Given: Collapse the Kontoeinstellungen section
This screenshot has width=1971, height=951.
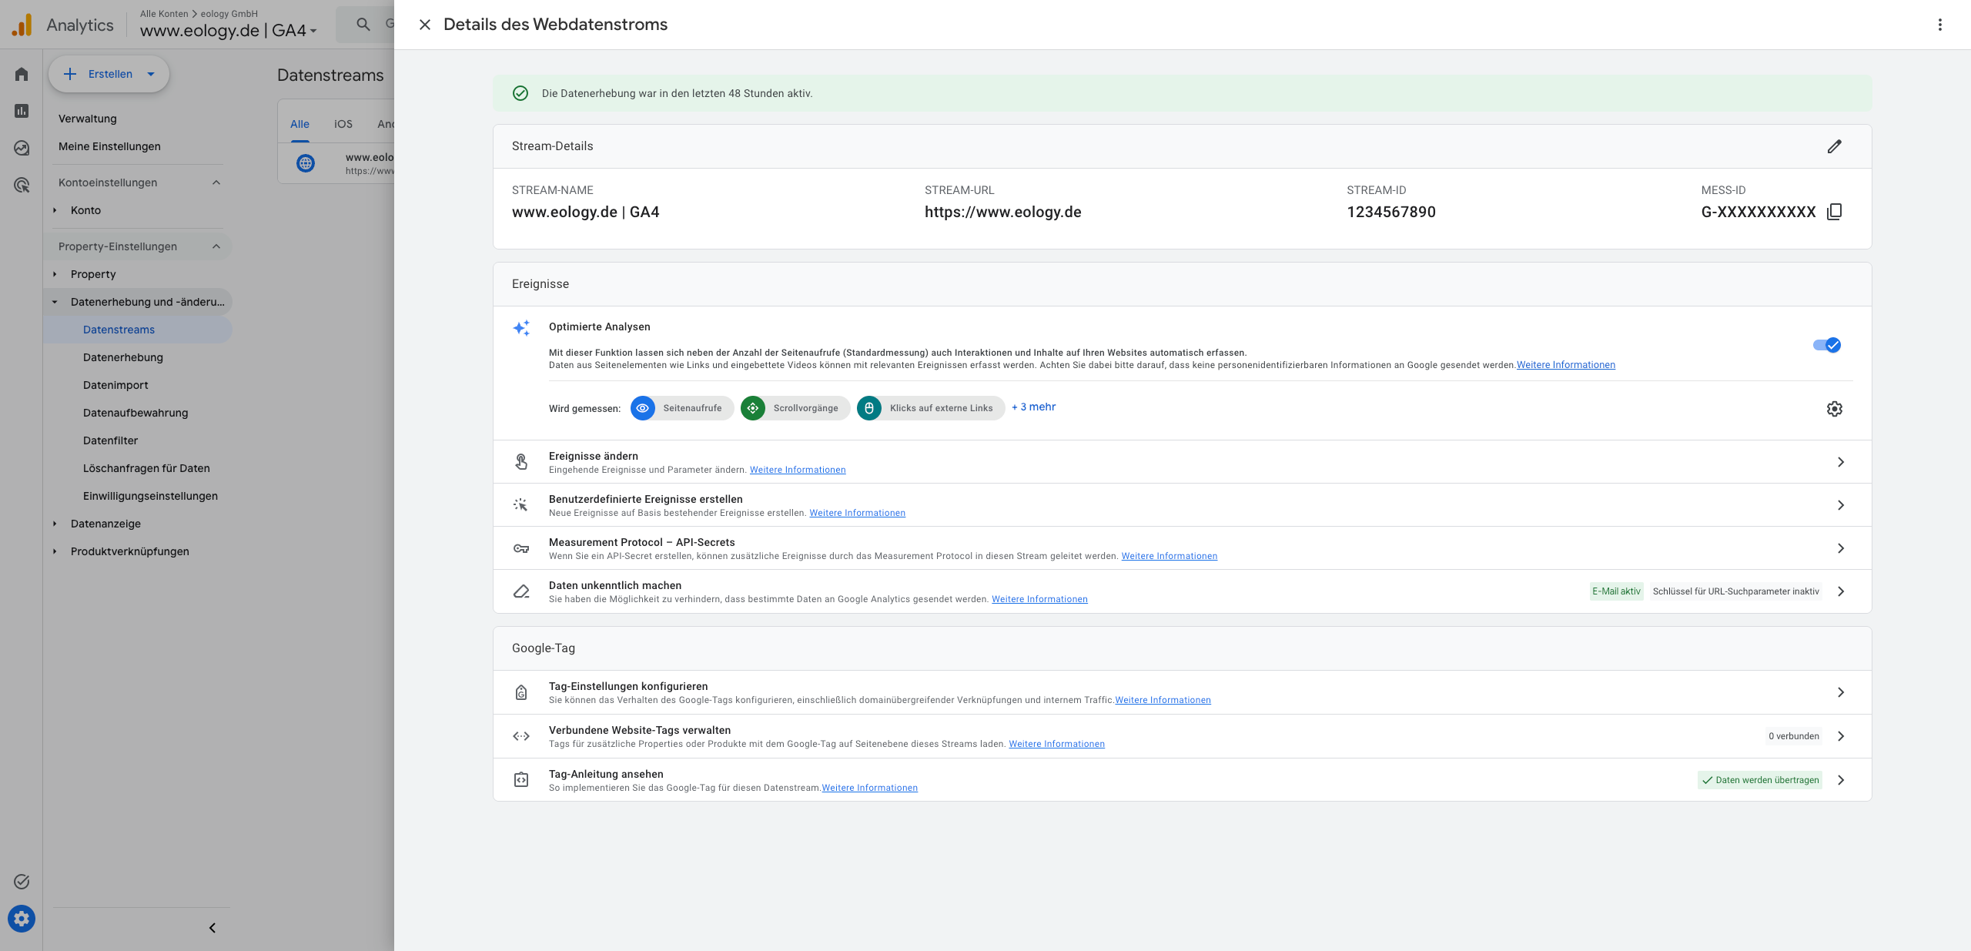Looking at the screenshot, I should 216,182.
